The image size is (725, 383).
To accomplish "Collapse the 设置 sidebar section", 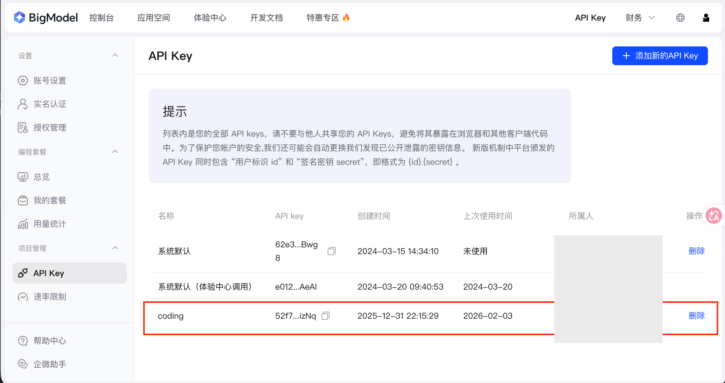I will tap(115, 56).
